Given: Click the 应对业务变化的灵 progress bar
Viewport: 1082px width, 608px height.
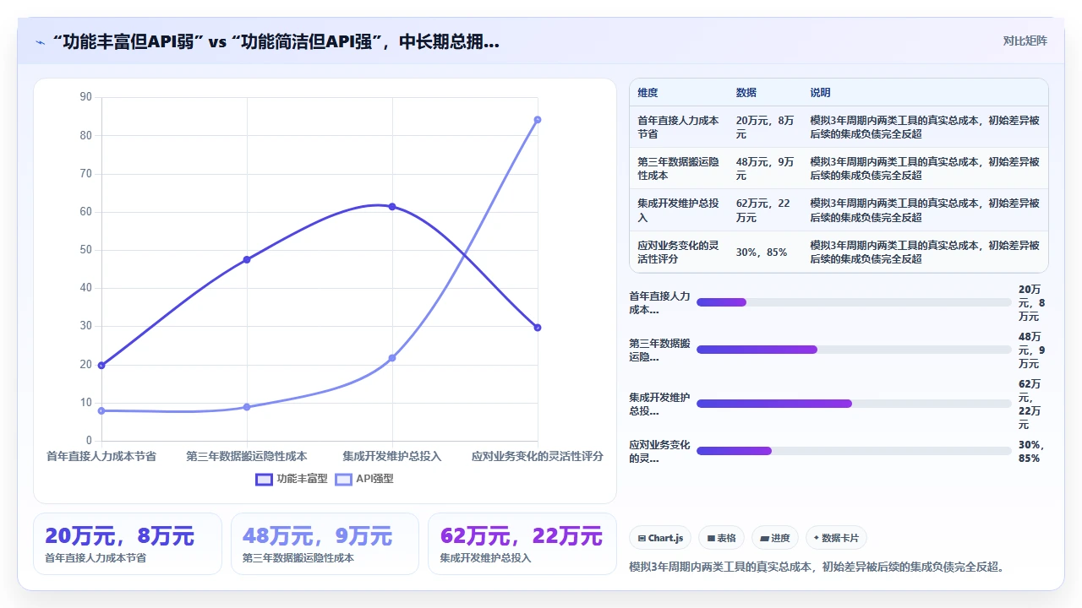Looking at the screenshot, I should click(x=854, y=451).
